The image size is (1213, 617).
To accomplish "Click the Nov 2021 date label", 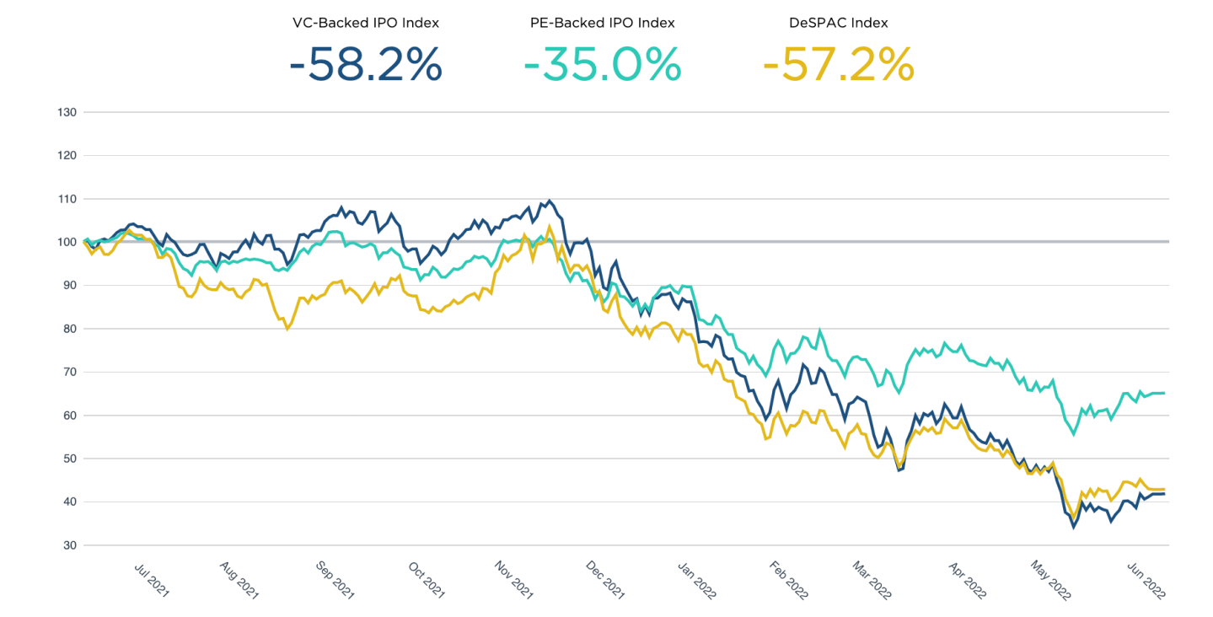I will coord(516,580).
